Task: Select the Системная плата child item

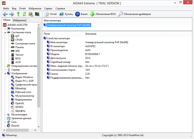Action: 25,44
